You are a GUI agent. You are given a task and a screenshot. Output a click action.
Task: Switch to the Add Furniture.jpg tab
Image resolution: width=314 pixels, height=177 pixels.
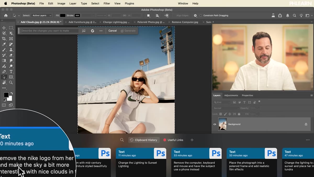(x=82, y=22)
